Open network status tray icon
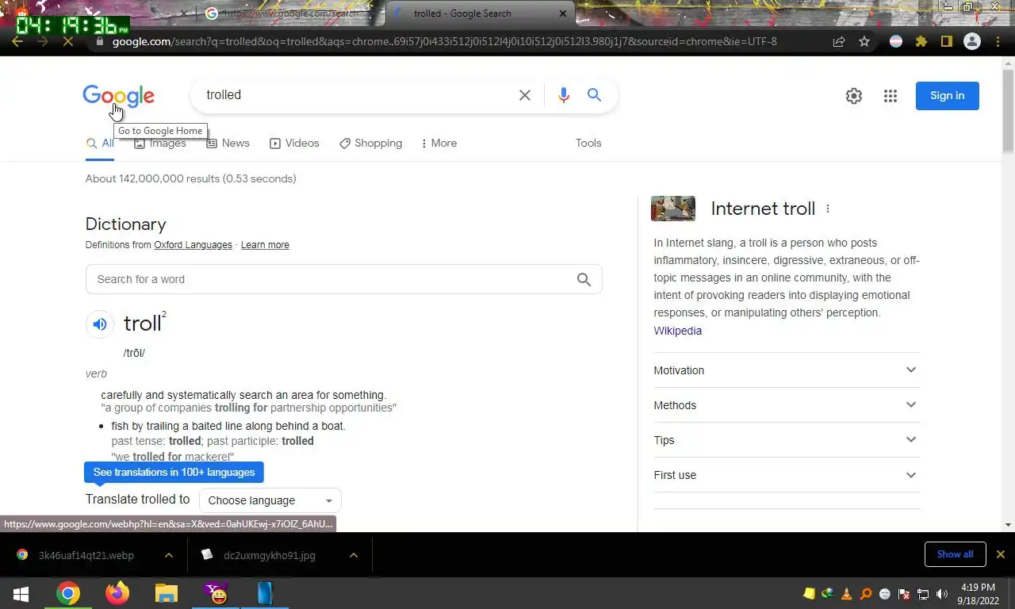1015x609 pixels. tap(923, 594)
